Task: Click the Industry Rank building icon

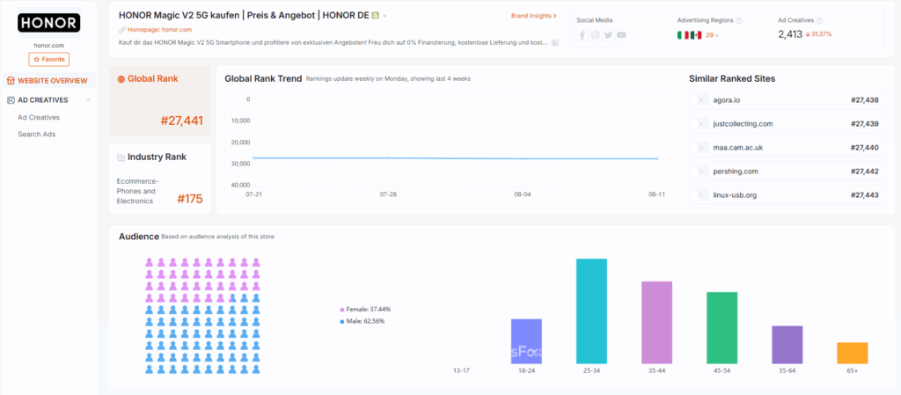Action: (x=121, y=157)
